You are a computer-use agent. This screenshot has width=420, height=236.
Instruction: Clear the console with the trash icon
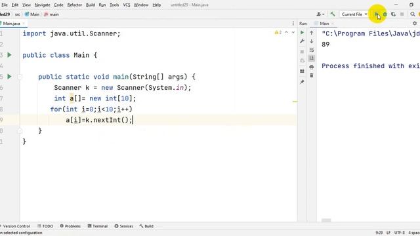[312, 75]
